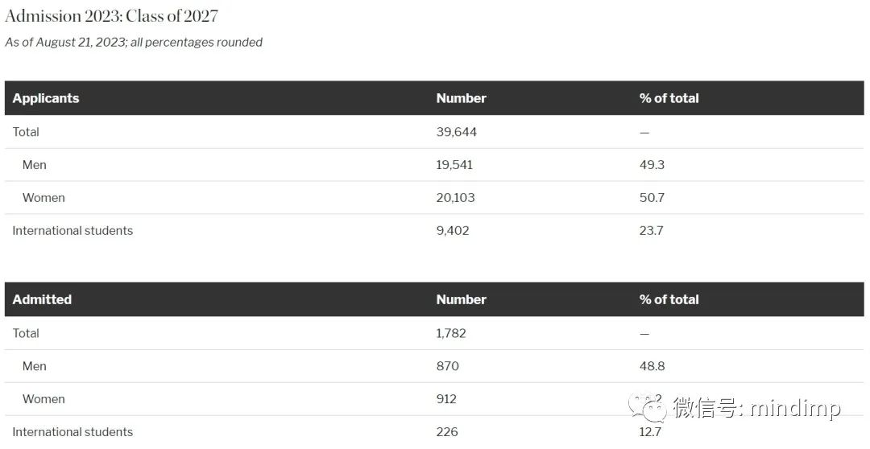Click the admitted total value 1,782
This screenshot has height=449, width=870.
coord(451,333)
